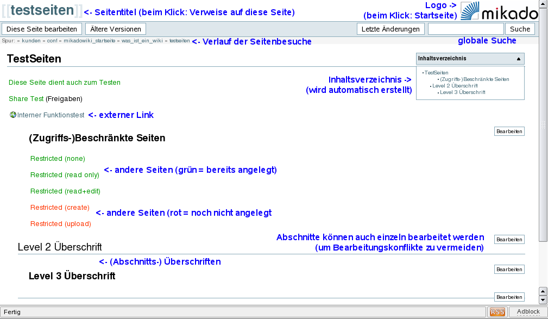The width and height of the screenshot is (548, 319).
Task: Click the RSS feed icon in status bar
Action: pyautogui.click(x=497, y=311)
